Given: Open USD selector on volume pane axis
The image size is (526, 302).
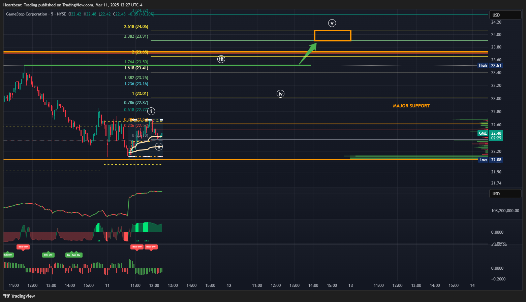Looking at the screenshot, I should pos(505,194).
